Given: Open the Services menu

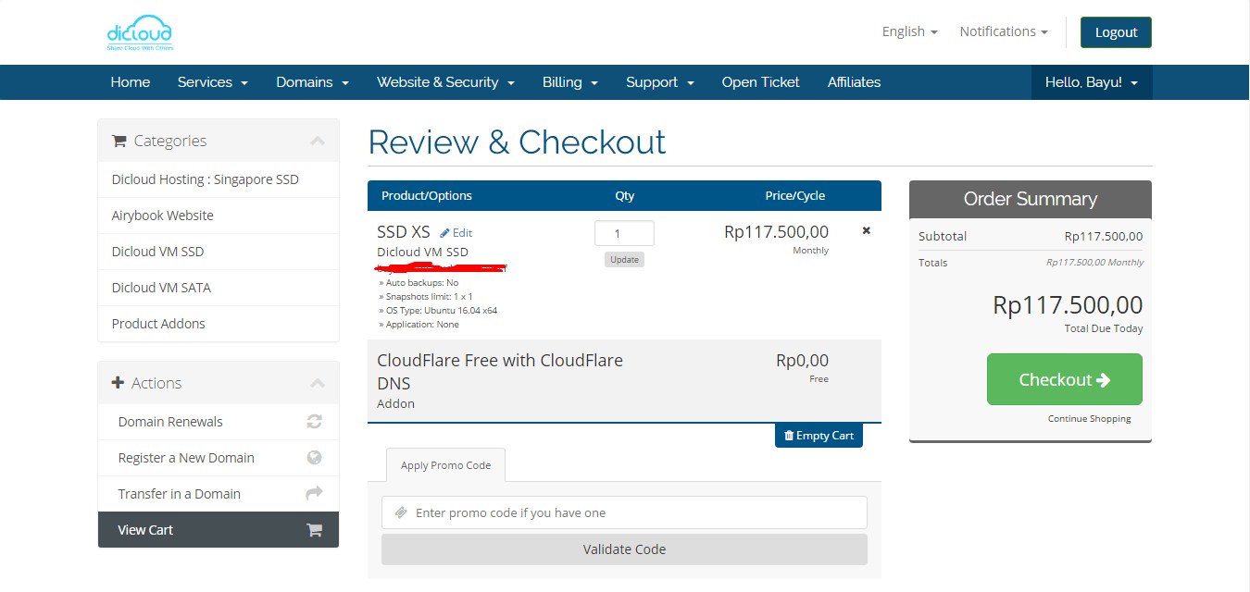Looking at the screenshot, I should click(213, 82).
